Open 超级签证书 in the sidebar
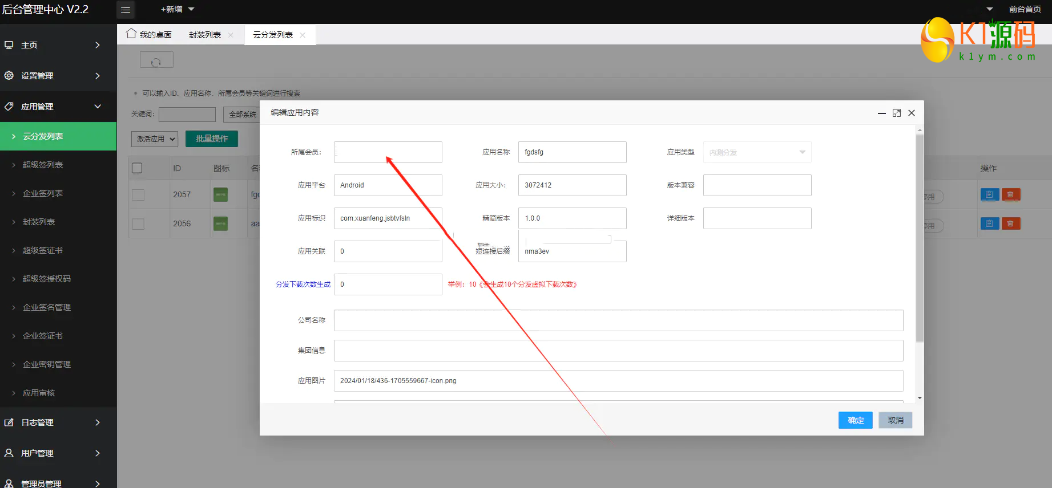 click(x=58, y=250)
